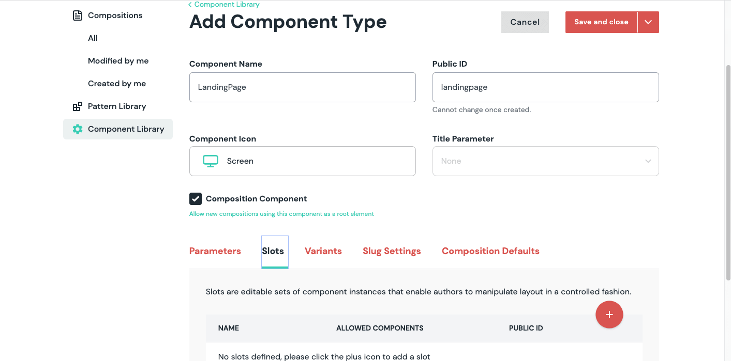This screenshot has width=731, height=361.
Task: Click the NAME column header
Action: point(229,328)
